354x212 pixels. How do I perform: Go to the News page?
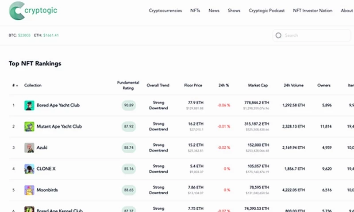214,11
